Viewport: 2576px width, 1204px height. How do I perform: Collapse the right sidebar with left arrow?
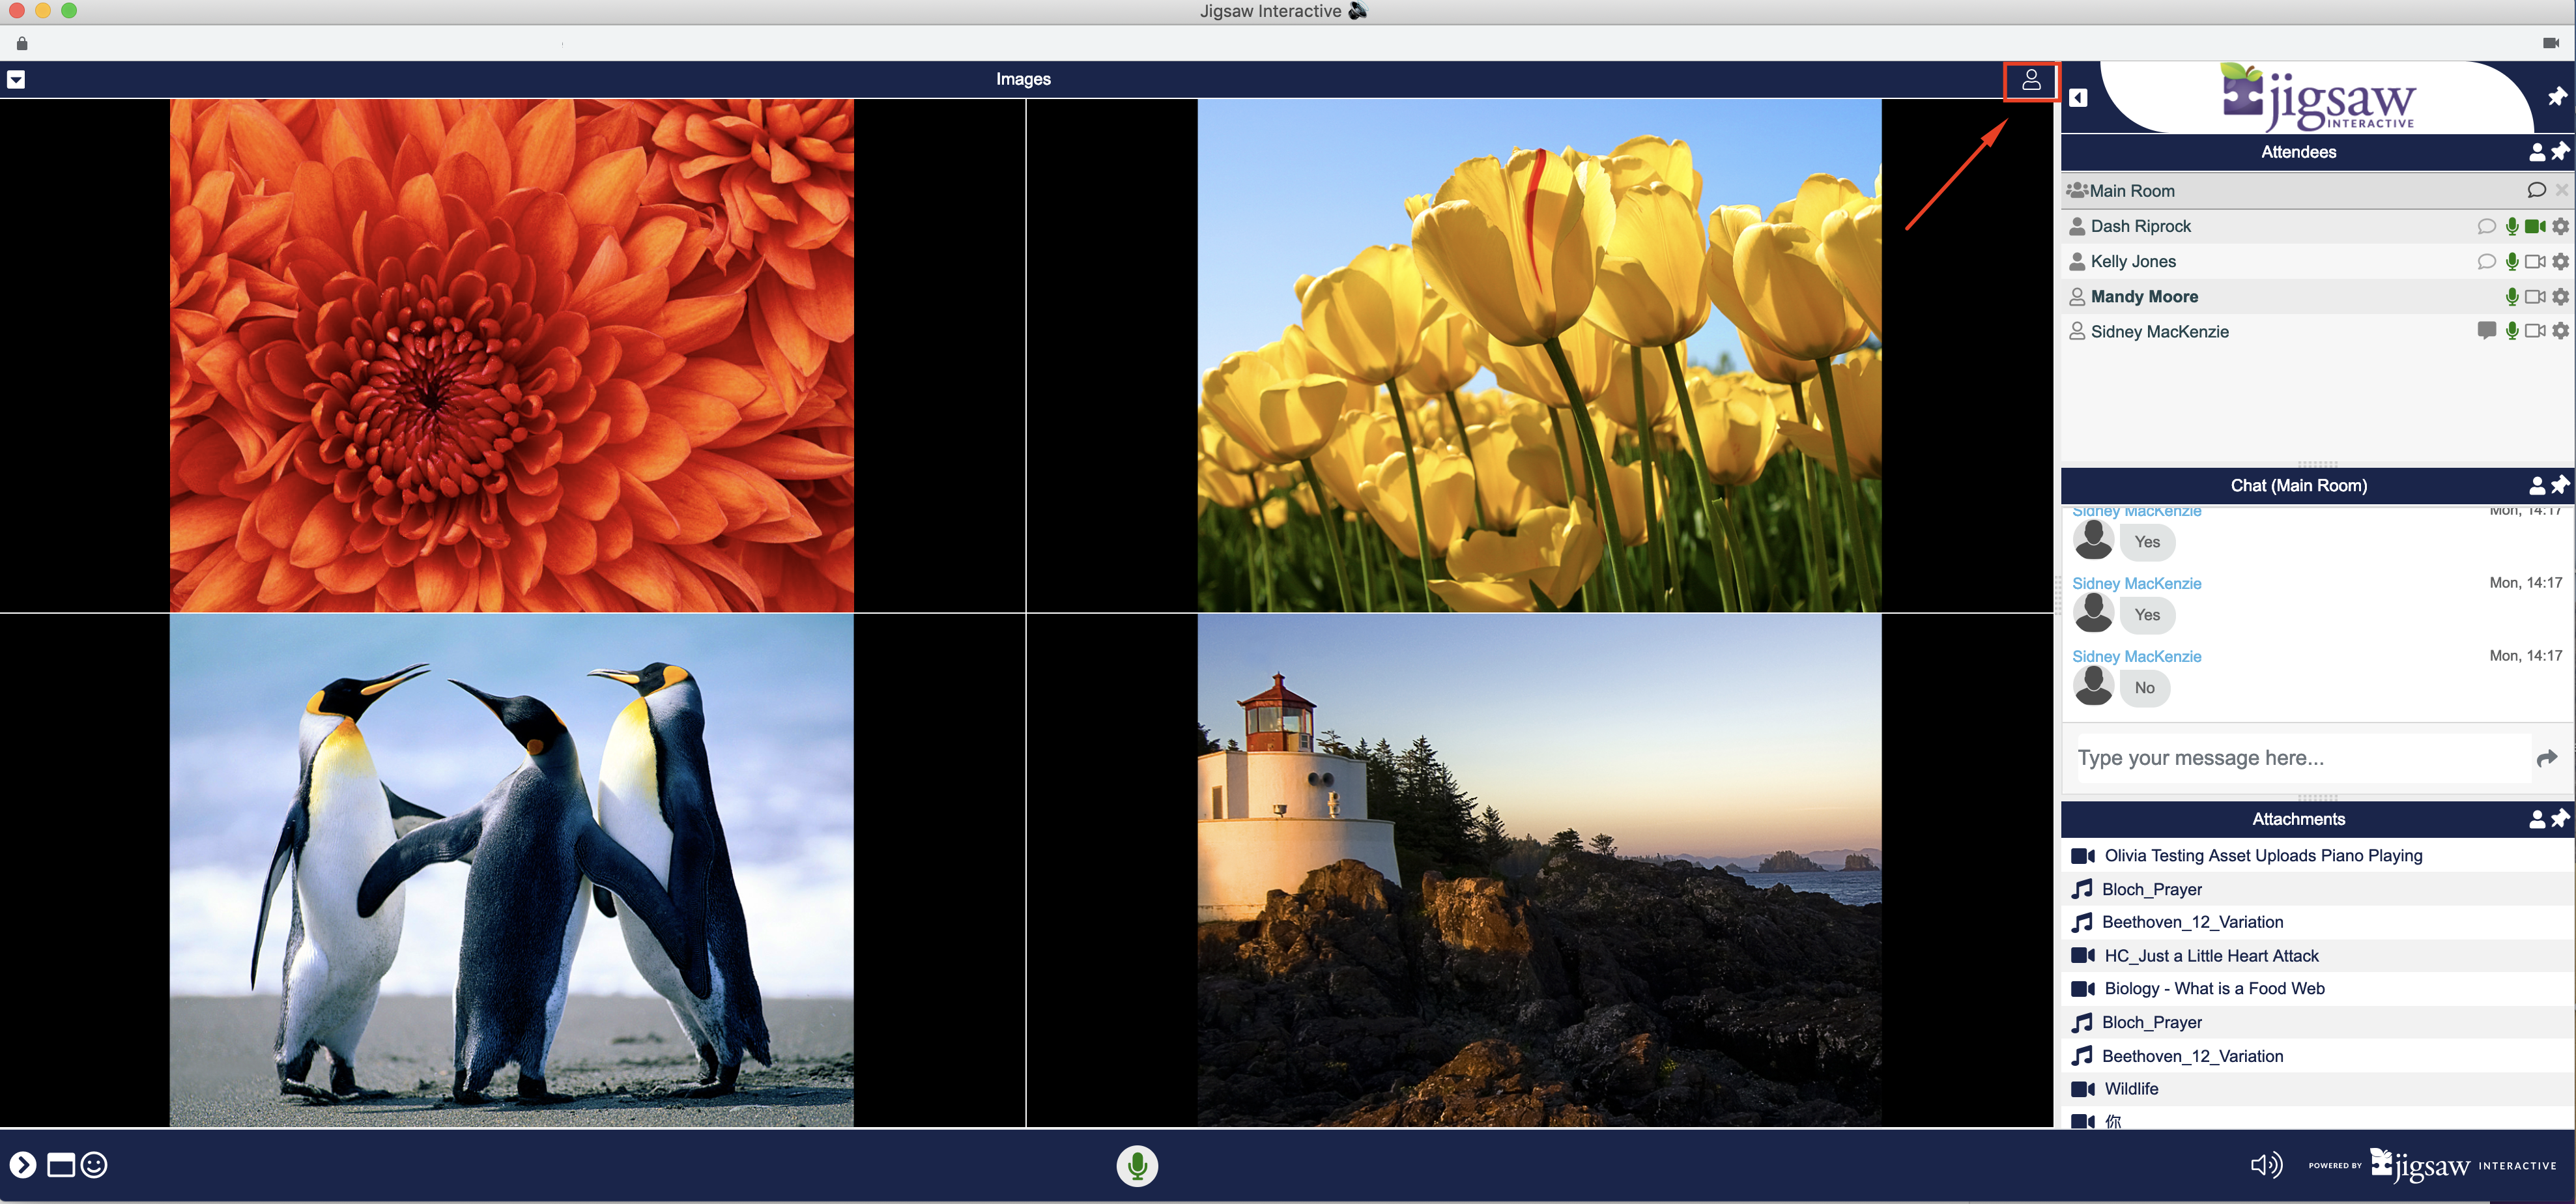pyautogui.click(x=2078, y=98)
